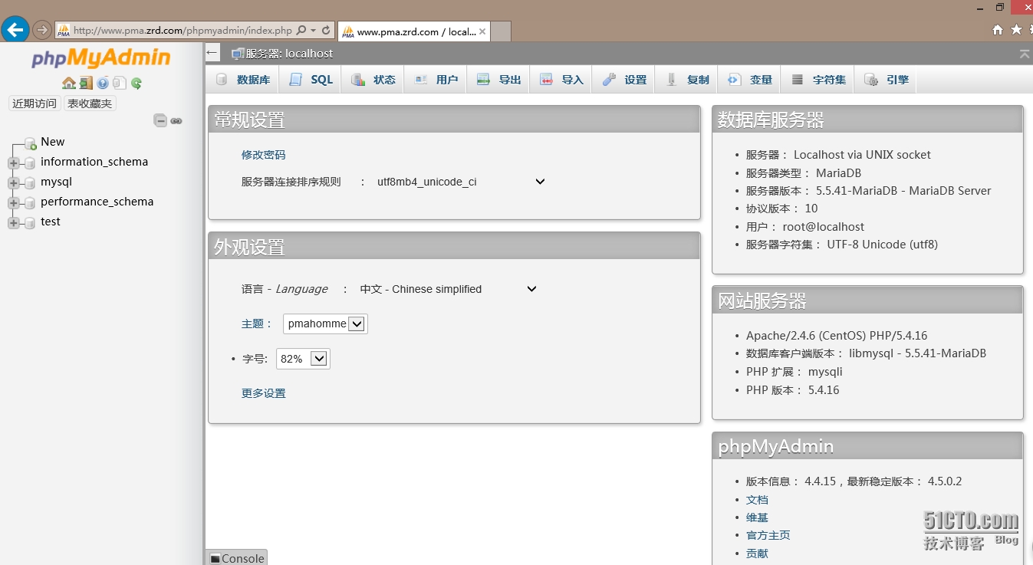Open the 文档 documentation link
The width and height of the screenshot is (1033, 565).
(757, 500)
